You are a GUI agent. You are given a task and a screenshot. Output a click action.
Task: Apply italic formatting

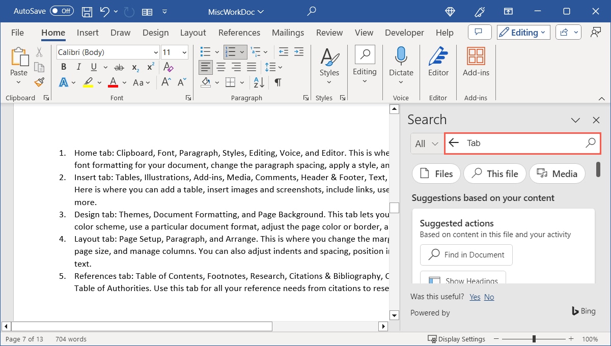coord(77,67)
